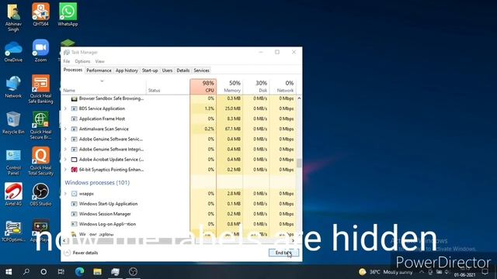Select Browser Sandbox Safe Browsing process

point(179,98)
